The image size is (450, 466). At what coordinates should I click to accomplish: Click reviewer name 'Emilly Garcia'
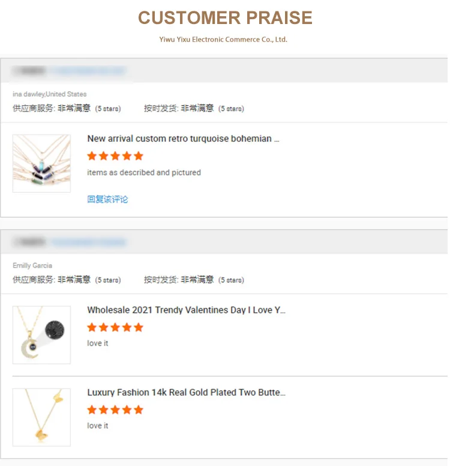32,265
